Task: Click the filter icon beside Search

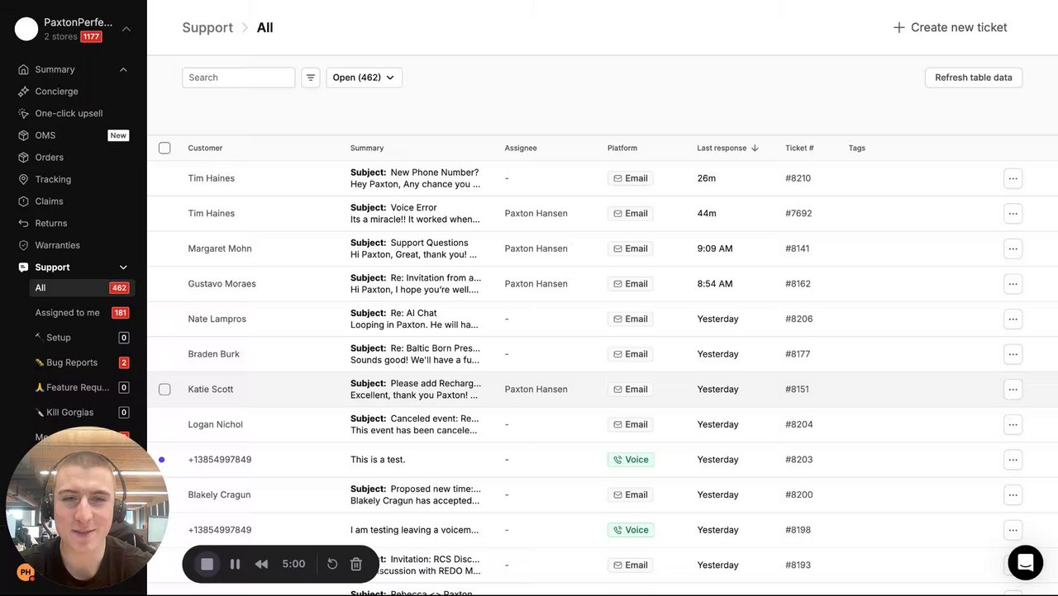Action: click(311, 78)
